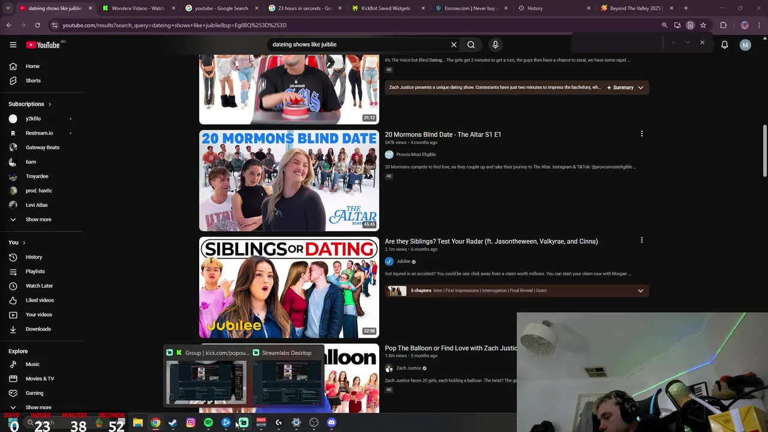Click the 20 Mormons Blind Date thumbnail

pyautogui.click(x=289, y=181)
